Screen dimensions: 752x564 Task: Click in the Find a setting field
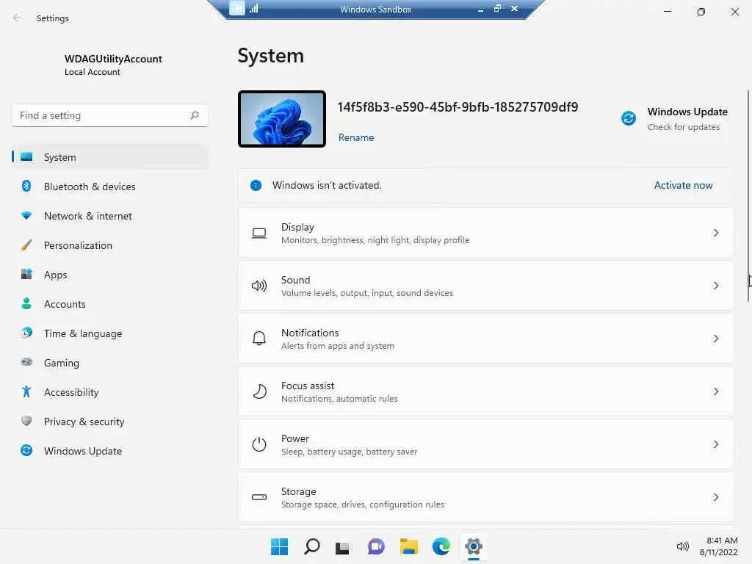pyautogui.click(x=110, y=115)
